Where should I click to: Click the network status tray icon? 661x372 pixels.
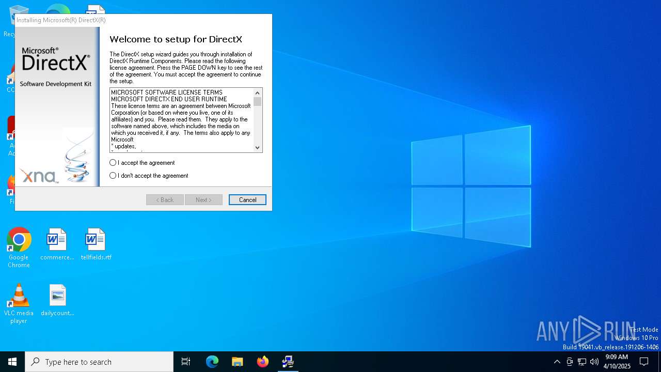pyautogui.click(x=582, y=362)
